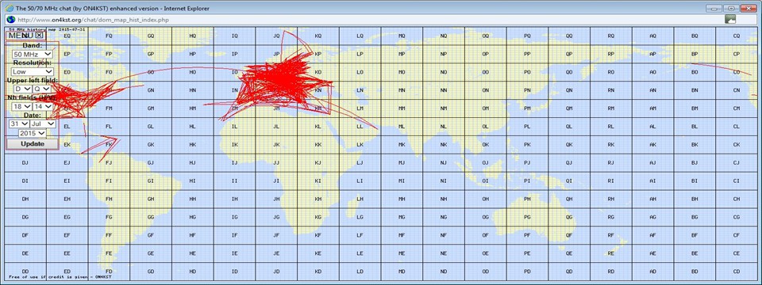Open the Band dropdown showing 50 MHz

click(33, 55)
